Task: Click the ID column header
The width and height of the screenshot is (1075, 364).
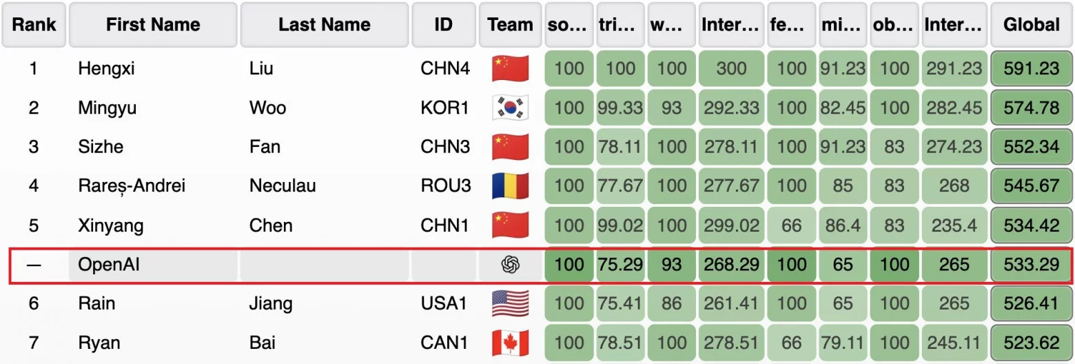Action: click(x=444, y=25)
